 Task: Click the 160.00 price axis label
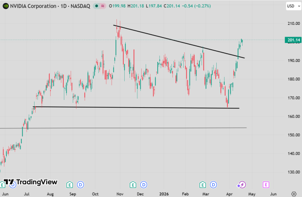pyautogui.click(x=294, y=117)
